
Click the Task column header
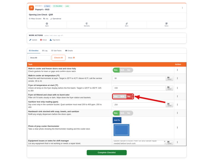tap(30, 64)
